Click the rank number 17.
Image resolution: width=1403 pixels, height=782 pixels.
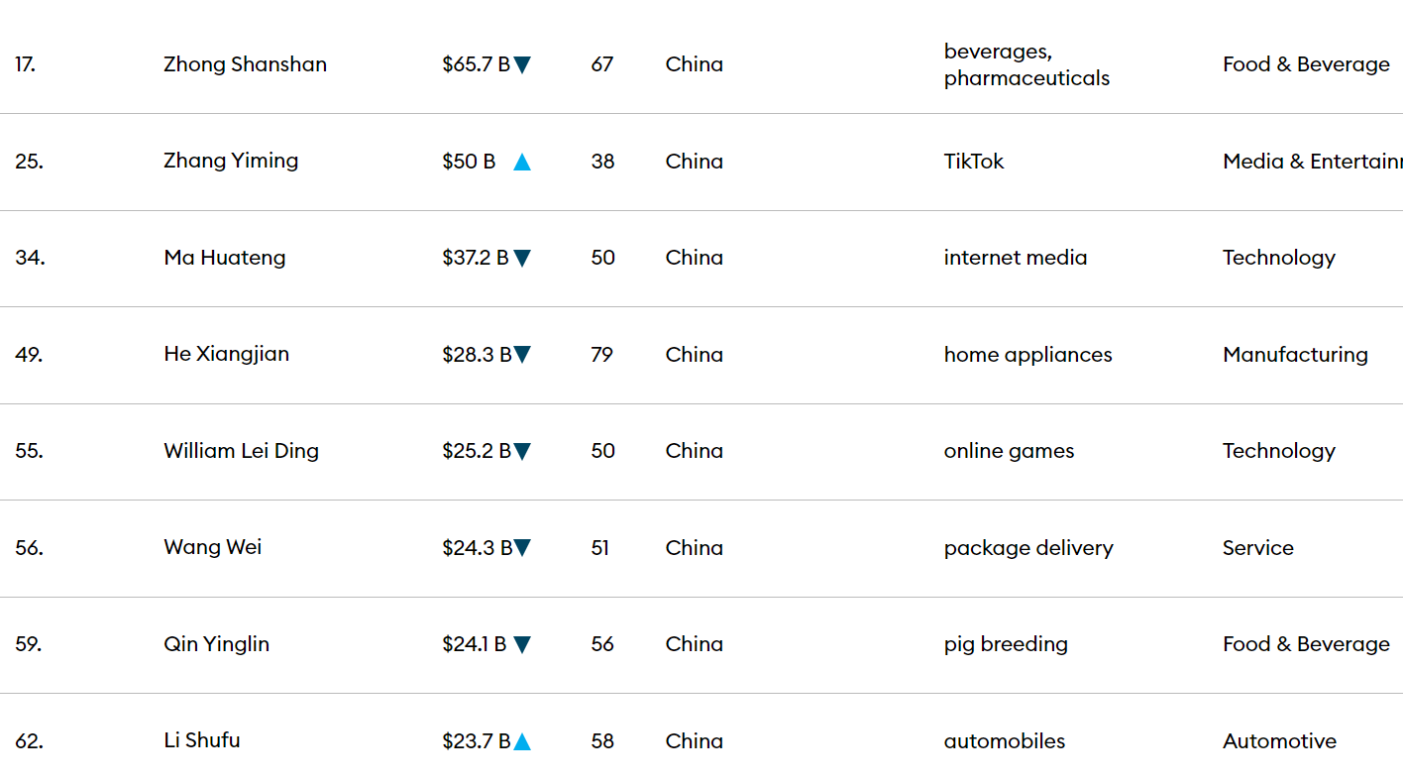click(26, 64)
